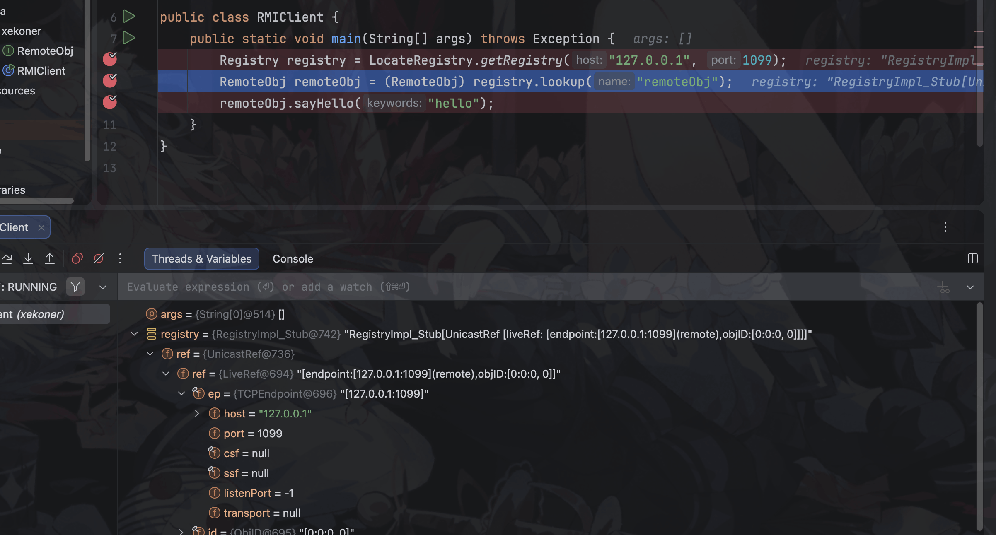Screen dimensions: 996x535
Task: Click the Step Into down-arrow icon
Action: 28,258
